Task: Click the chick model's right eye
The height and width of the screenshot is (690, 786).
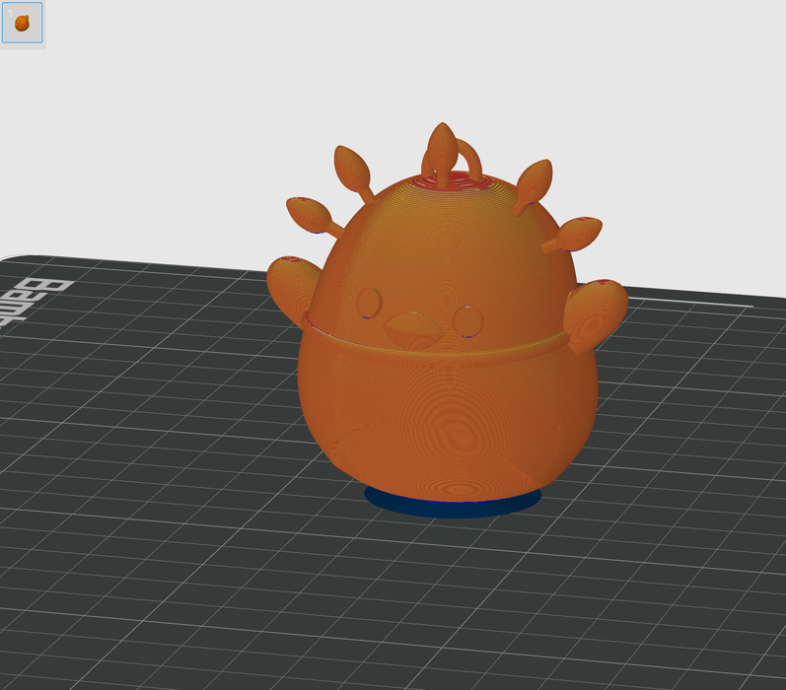Action: [x=467, y=320]
